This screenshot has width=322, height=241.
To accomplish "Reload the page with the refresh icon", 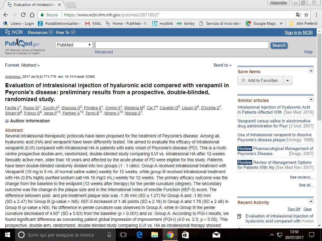I will [23, 15].
